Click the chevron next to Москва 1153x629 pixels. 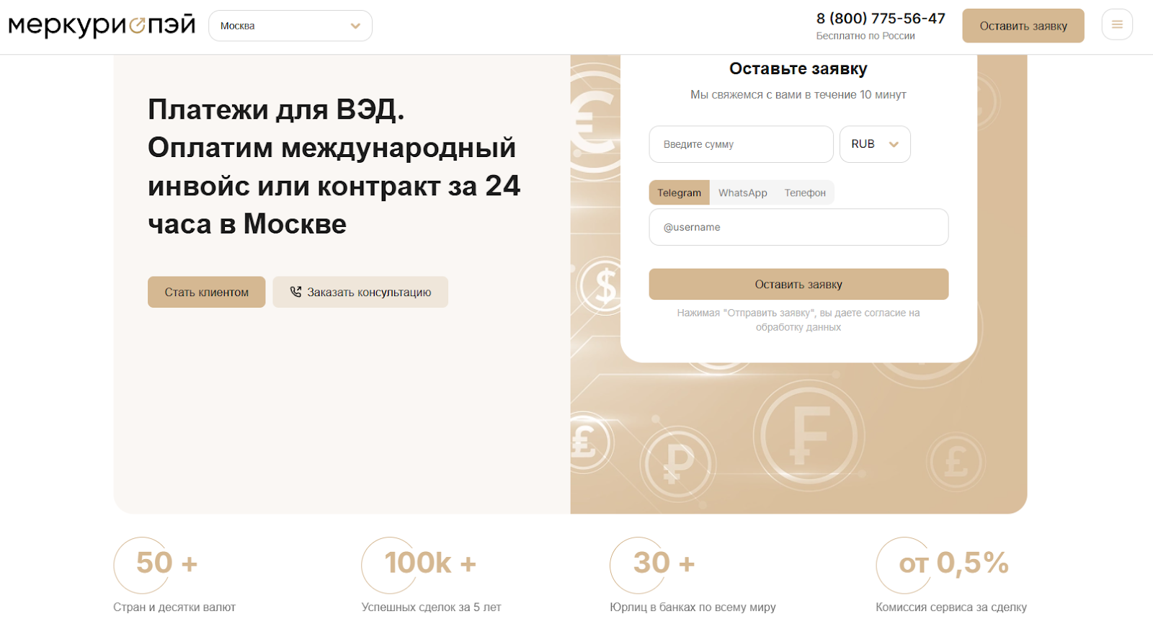tap(354, 25)
